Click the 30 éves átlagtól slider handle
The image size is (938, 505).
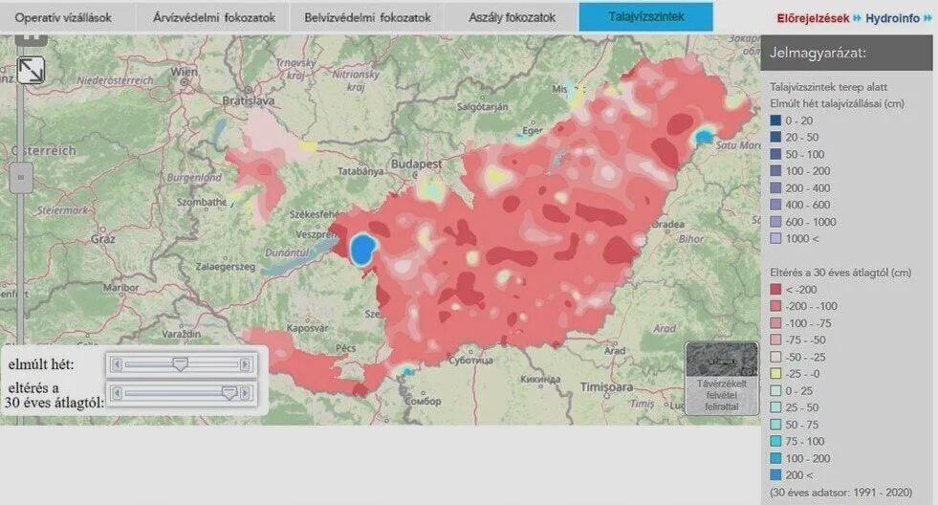[229, 392]
